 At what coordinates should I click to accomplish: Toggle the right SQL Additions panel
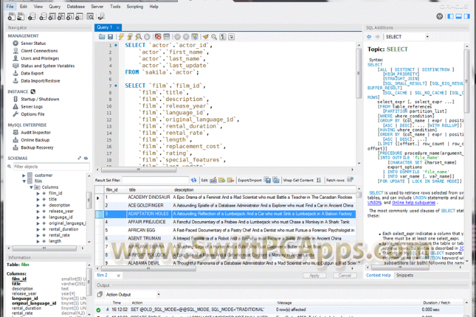tap(467, 17)
